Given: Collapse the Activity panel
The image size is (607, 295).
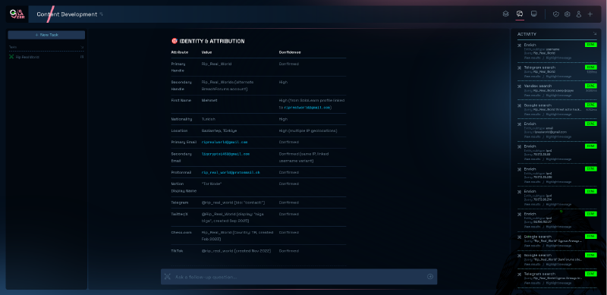Looking at the screenshot, I should [x=595, y=33].
